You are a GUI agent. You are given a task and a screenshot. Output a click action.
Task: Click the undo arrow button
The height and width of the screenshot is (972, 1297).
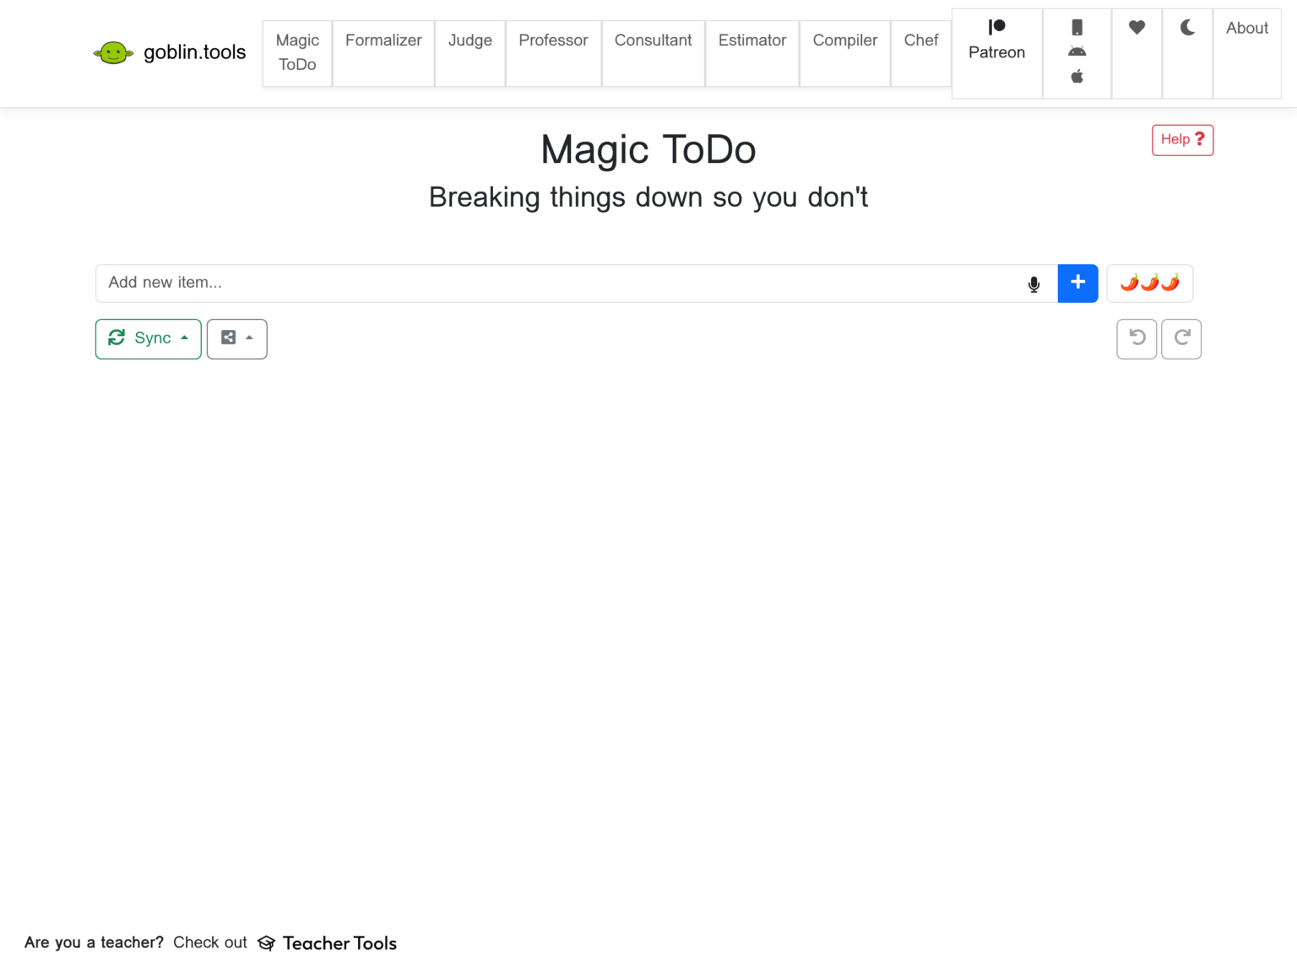point(1137,338)
